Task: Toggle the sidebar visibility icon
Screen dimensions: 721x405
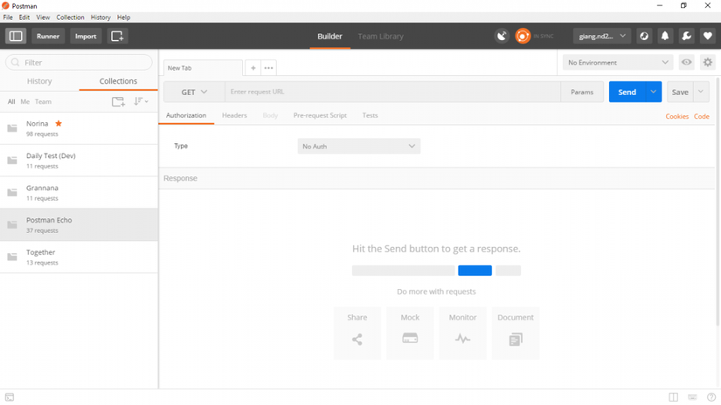Action: pyautogui.click(x=16, y=36)
